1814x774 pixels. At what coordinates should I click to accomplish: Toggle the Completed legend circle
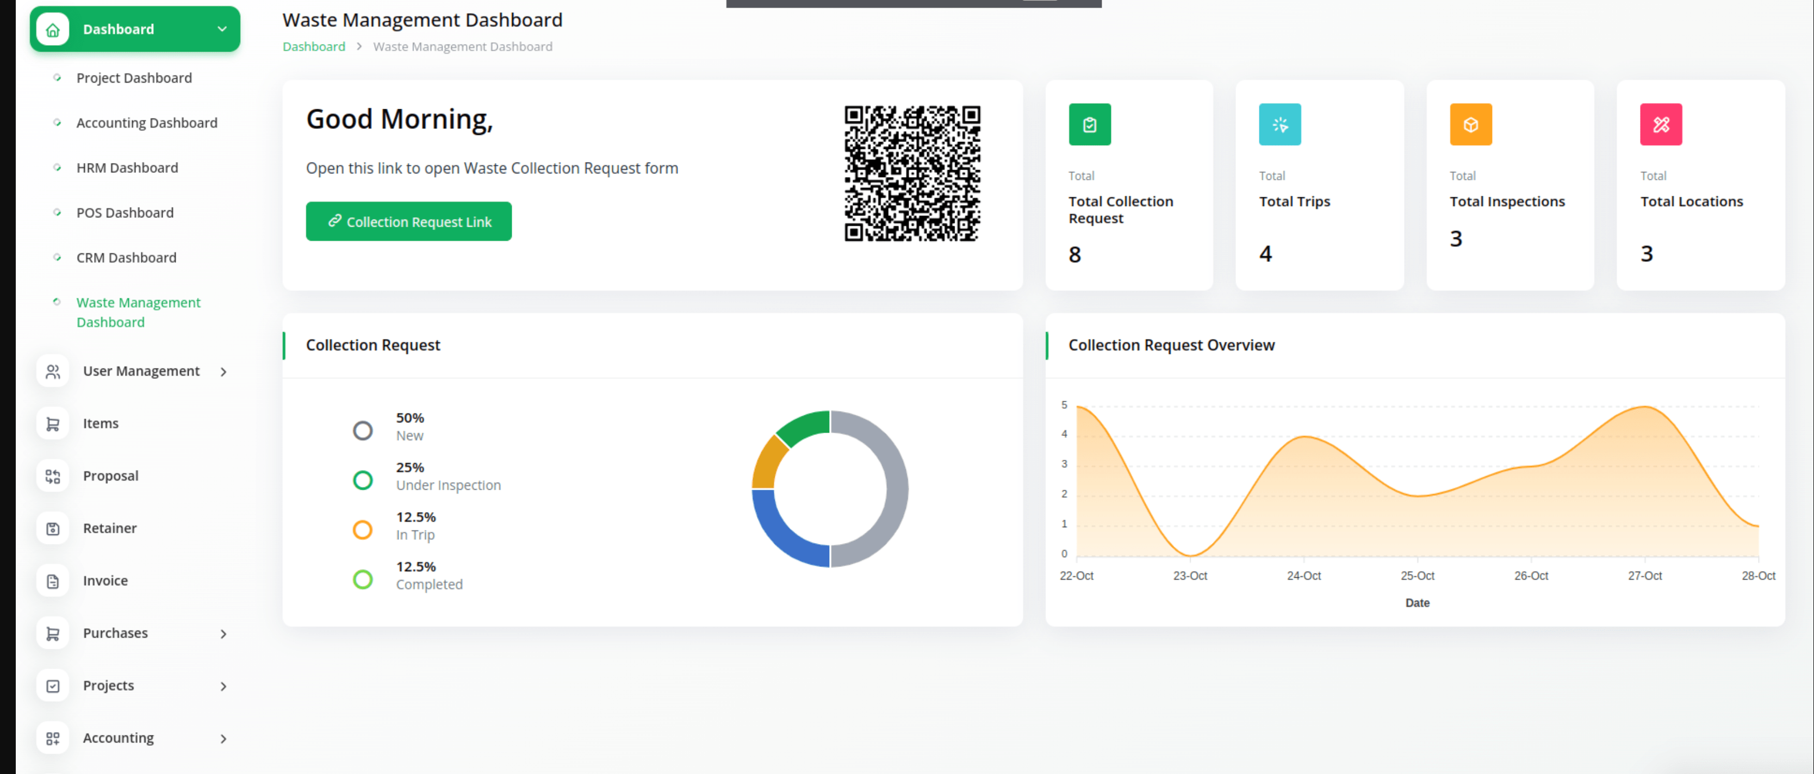[363, 580]
